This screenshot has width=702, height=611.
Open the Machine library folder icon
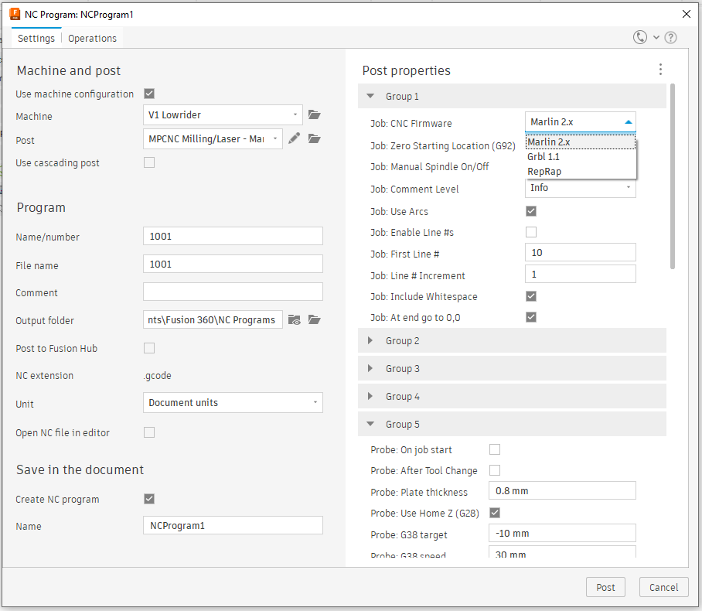tap(314, 115)
